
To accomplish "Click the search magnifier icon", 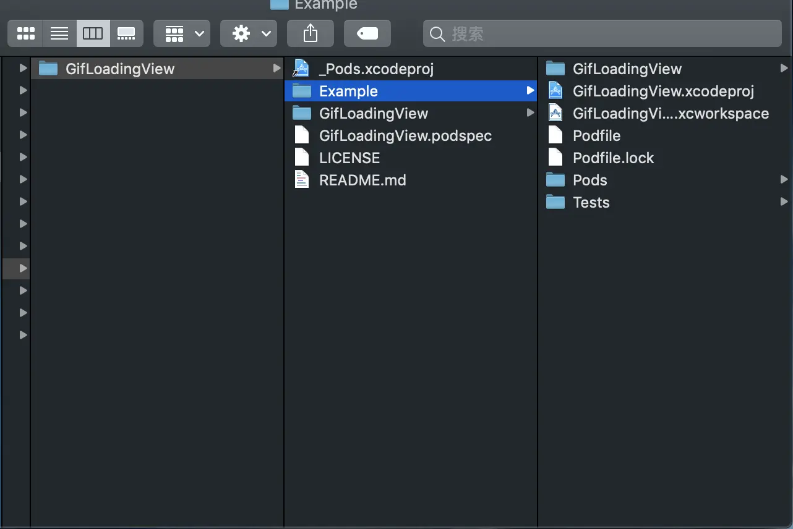I will coord(437,34).
